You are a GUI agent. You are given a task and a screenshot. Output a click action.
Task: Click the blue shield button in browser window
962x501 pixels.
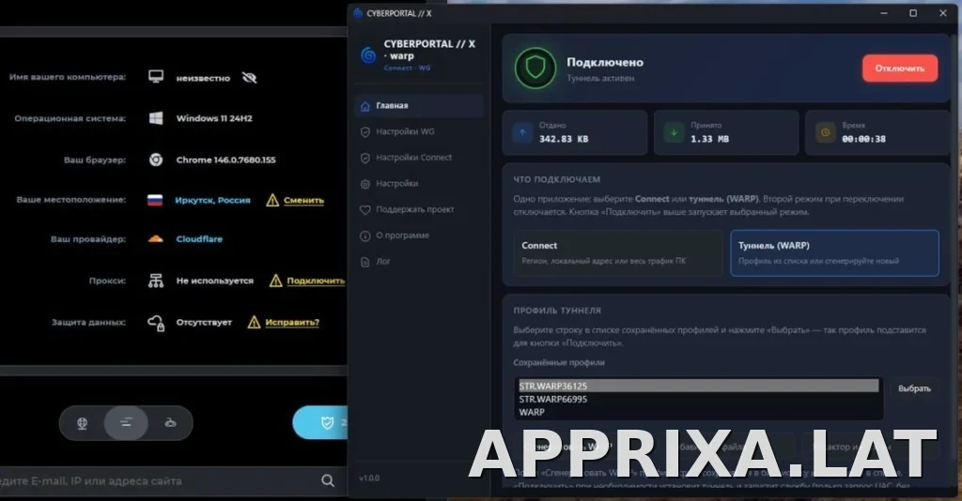pos(320,422)
